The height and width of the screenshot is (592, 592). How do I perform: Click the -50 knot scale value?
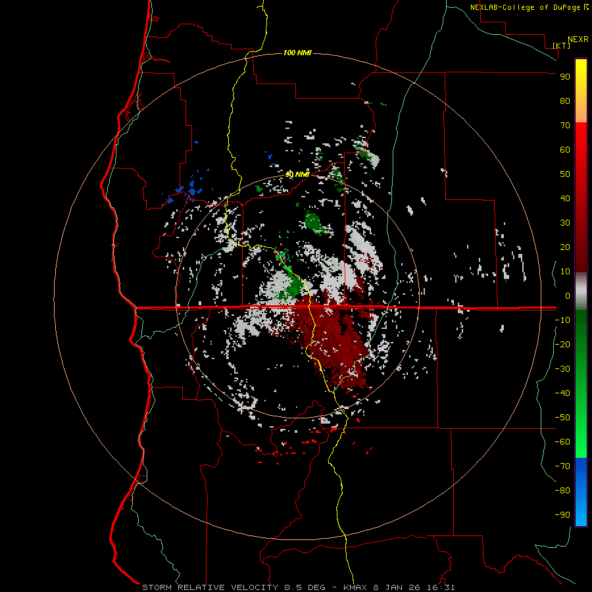[x=562, y=418]
